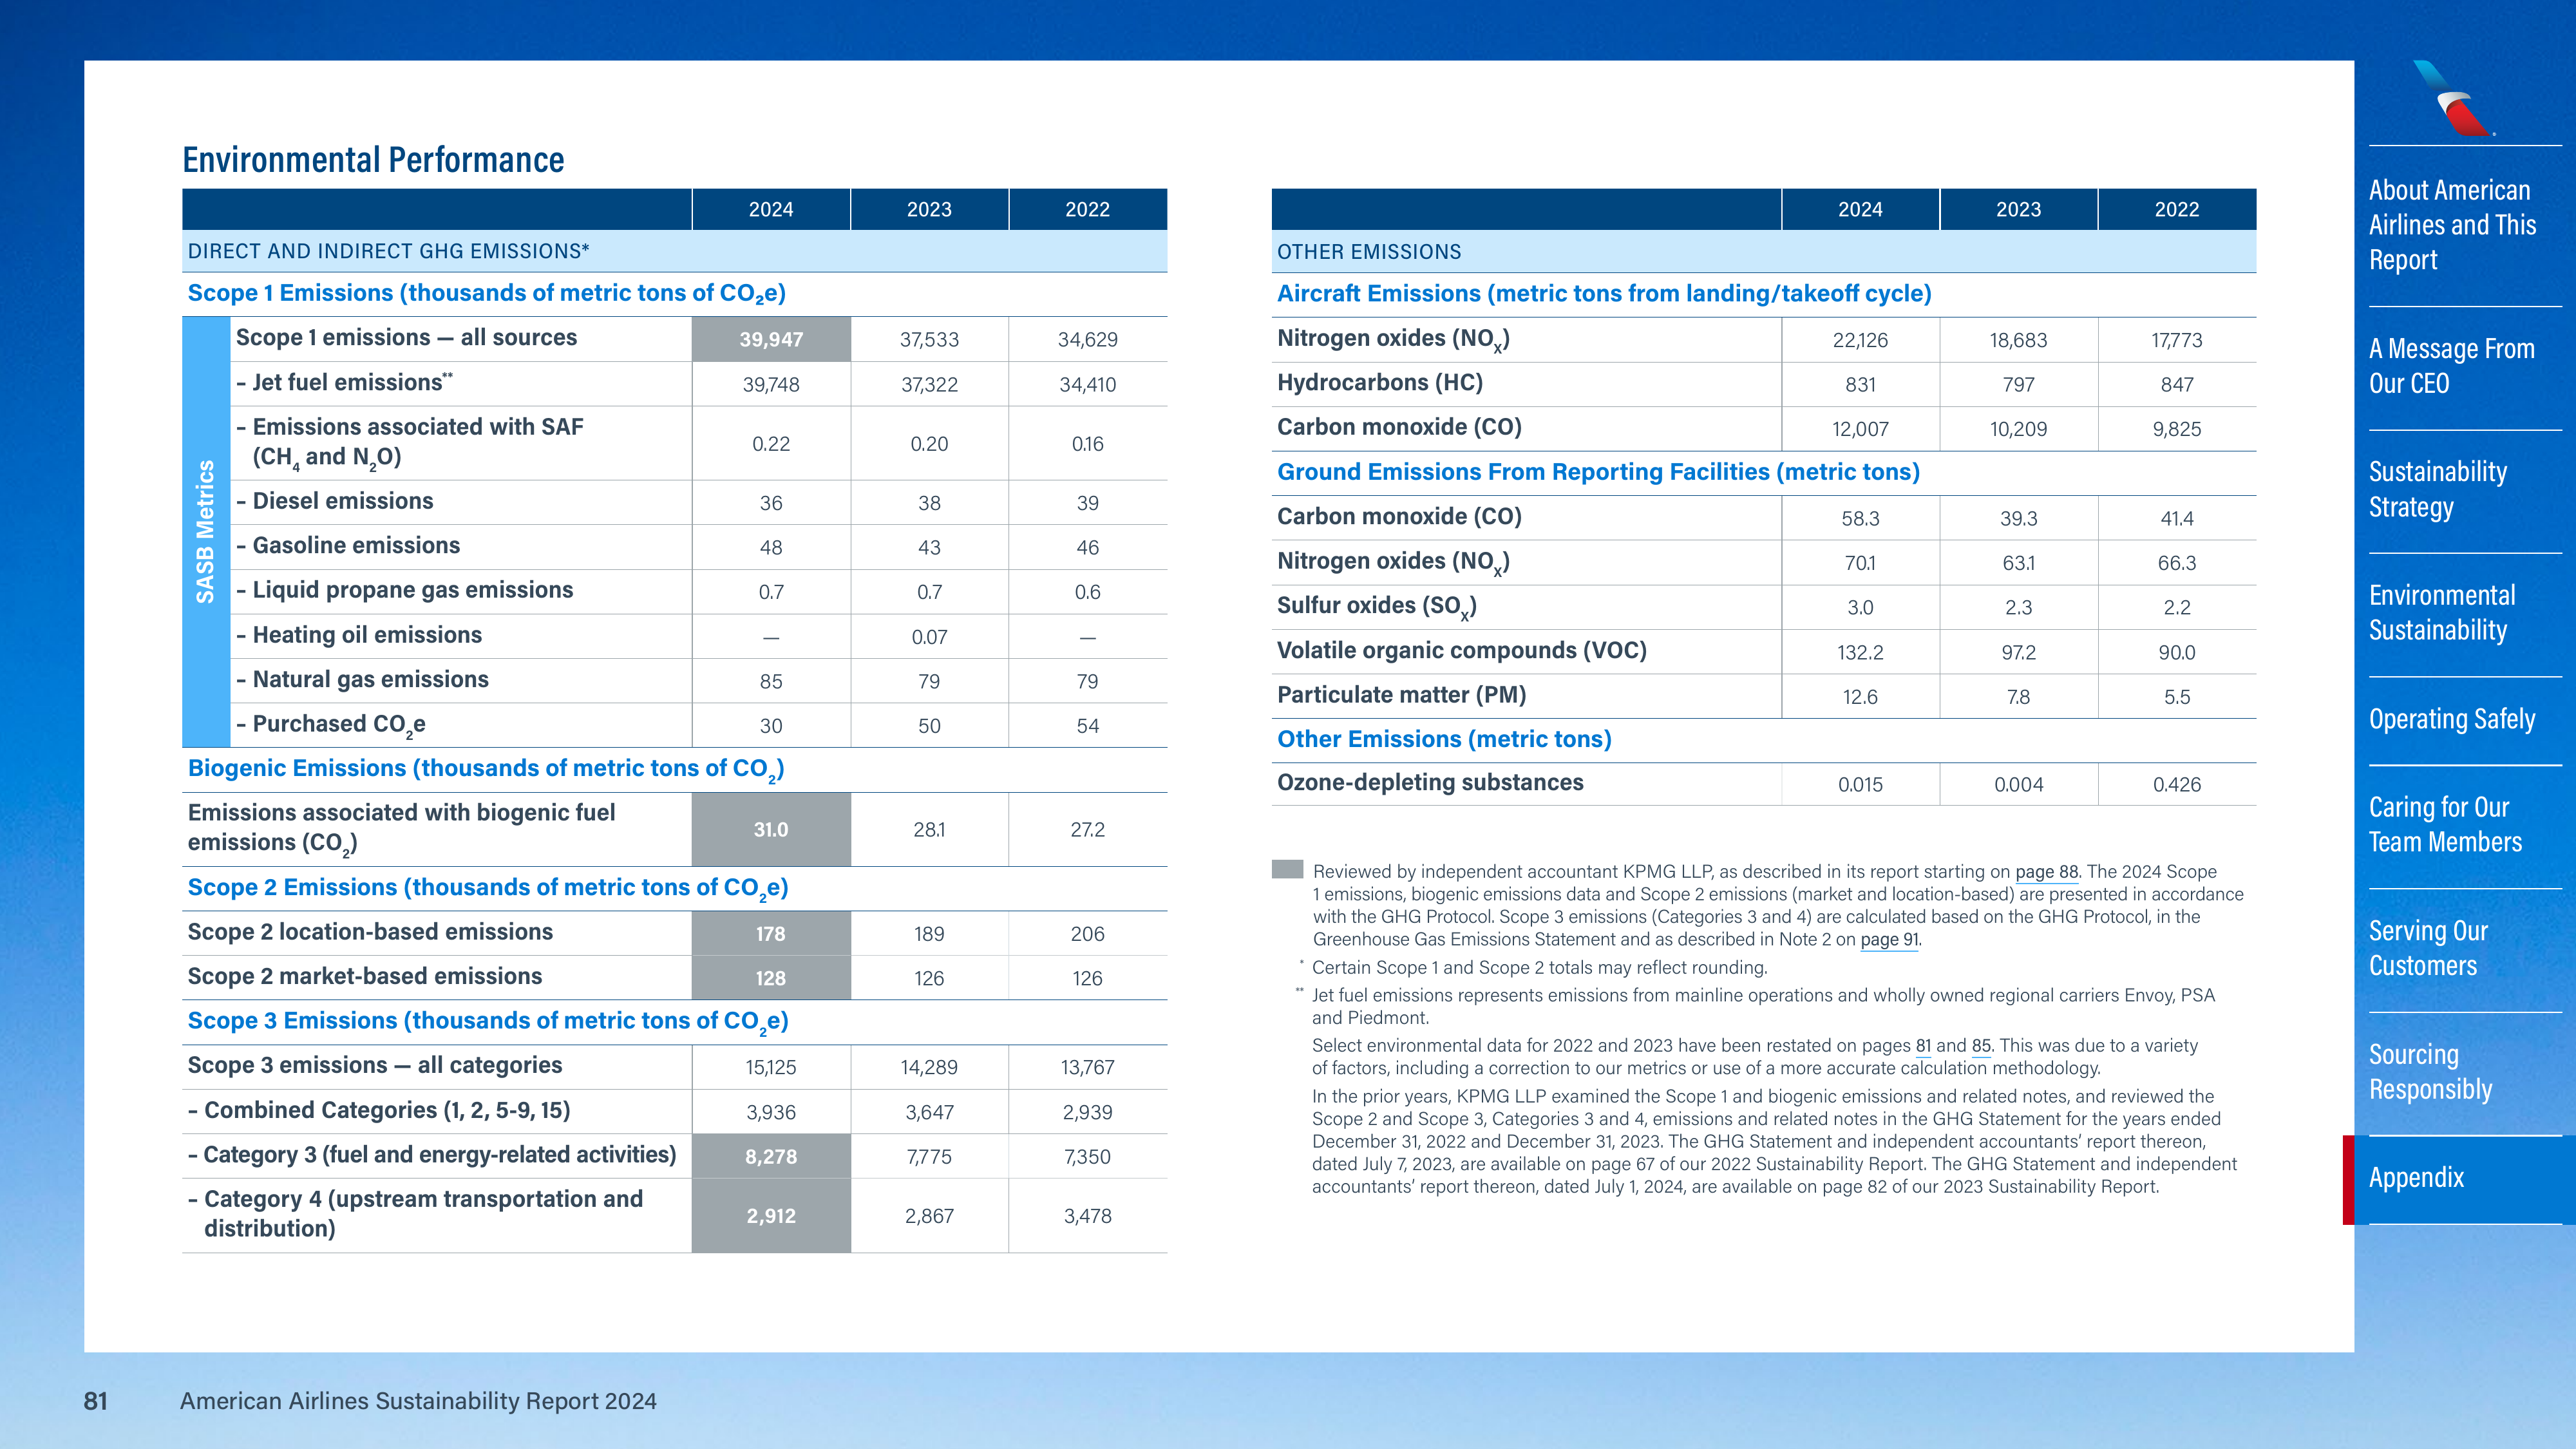The height and width of the screenshot is (1449, 2576).
Task: Click Gasoline emissions 2024 value 48
Action: [x=771, y=548]
